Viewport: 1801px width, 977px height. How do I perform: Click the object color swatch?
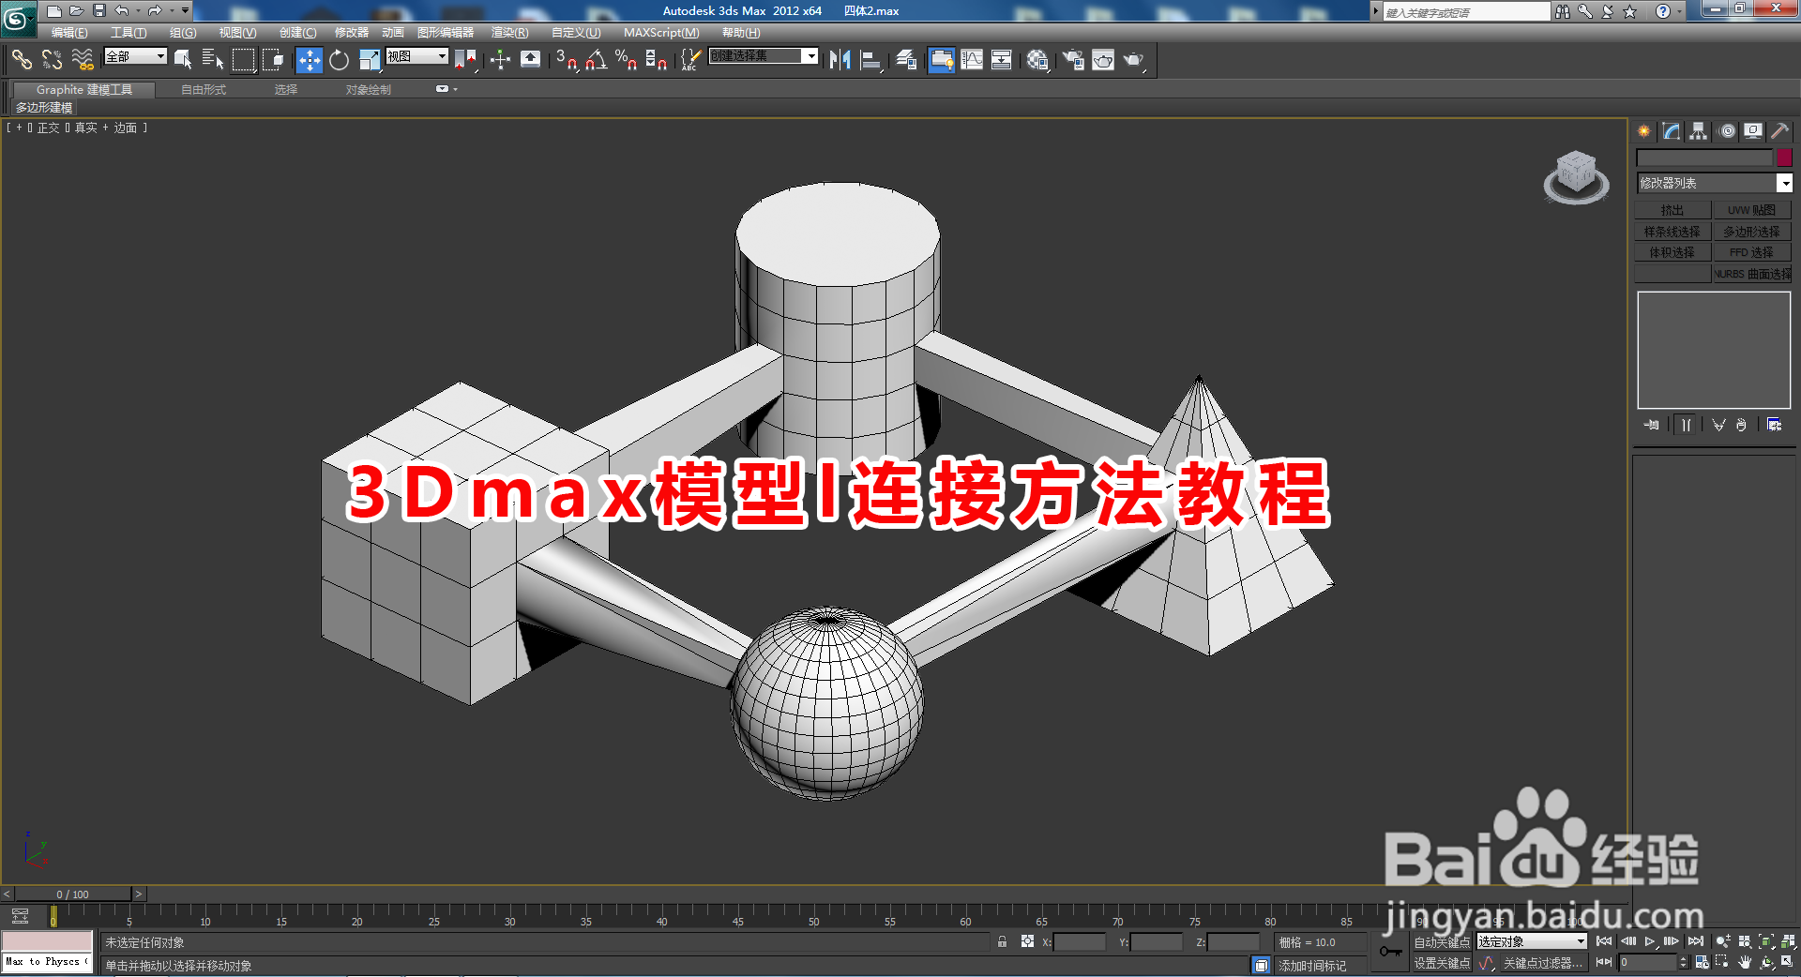pos(1785,158)
